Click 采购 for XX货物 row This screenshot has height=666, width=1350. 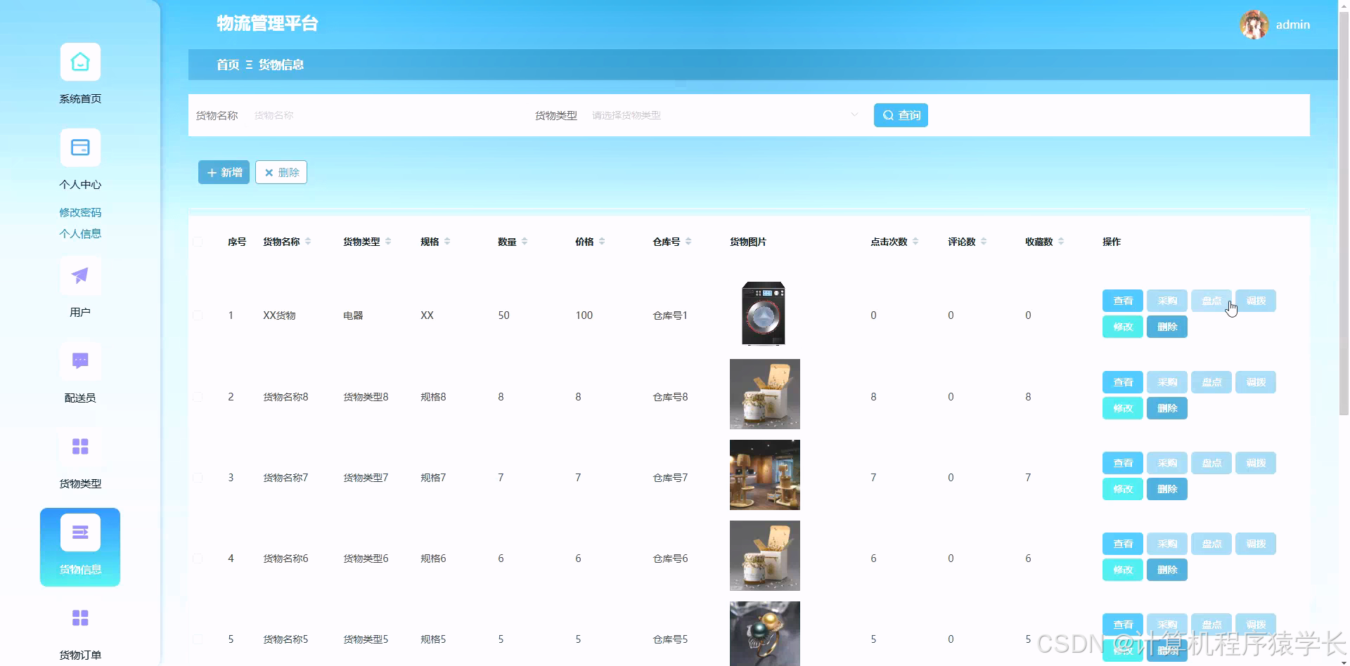click(1167, 301)
